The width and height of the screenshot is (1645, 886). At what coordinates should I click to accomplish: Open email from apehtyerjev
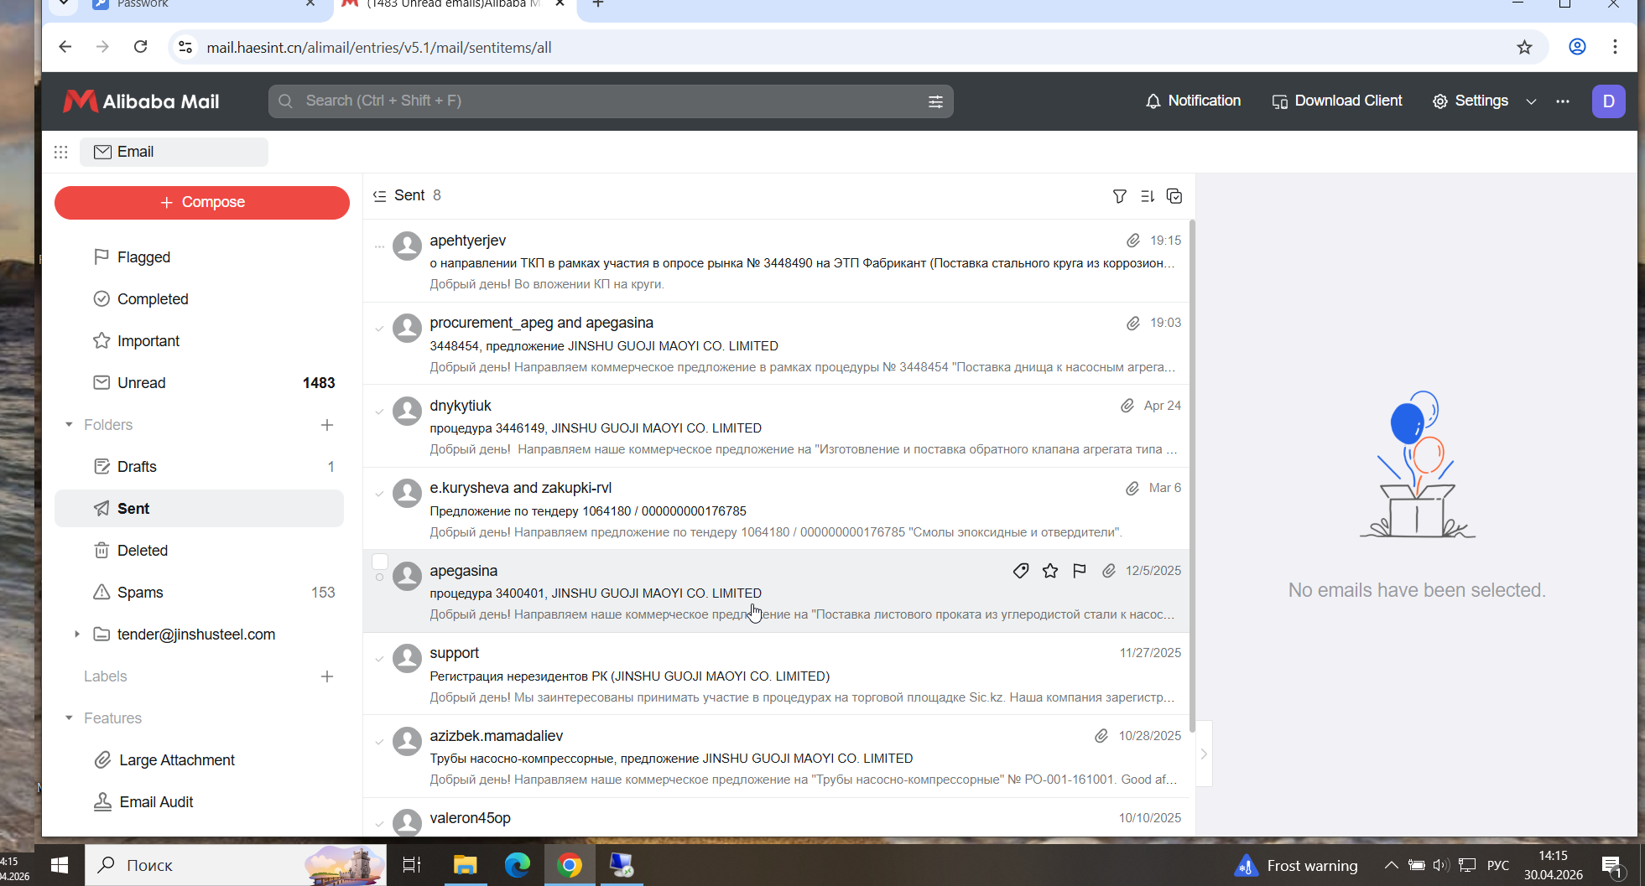777,262
